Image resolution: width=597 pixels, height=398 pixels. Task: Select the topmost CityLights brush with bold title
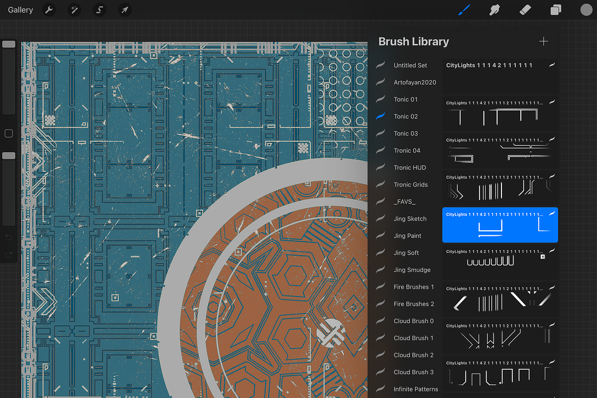500,76
